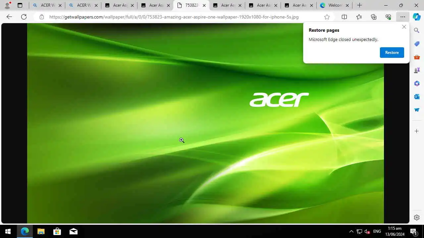
Task: Open sidebar Search tool
Action: click(417, 30)
